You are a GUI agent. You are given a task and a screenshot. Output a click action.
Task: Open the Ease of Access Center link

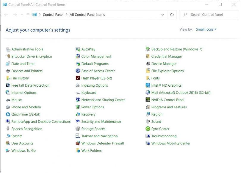point(98,71)
